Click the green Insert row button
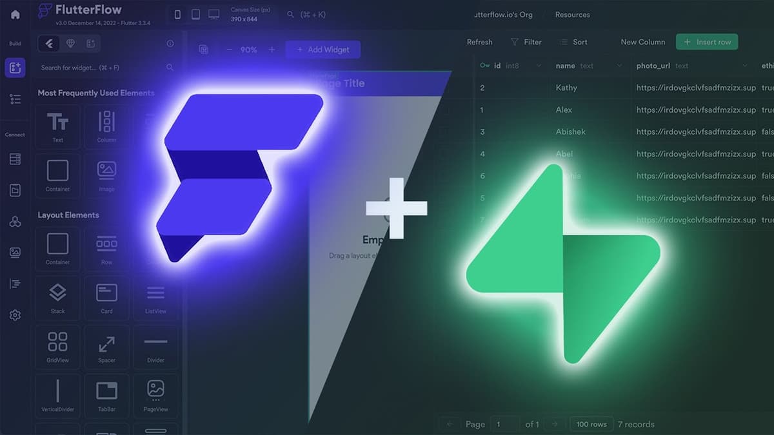 [x=706, y=42]
